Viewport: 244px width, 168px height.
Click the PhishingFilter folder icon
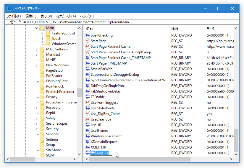pyautogui.click(x=42, y=81)
